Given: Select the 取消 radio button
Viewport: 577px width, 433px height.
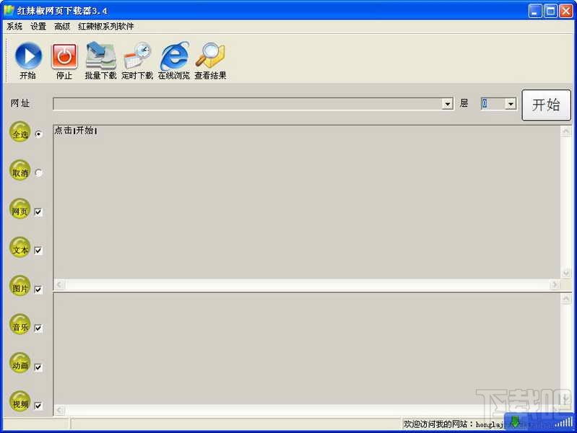Looking at the screenshot, I should (x=39, y=173).
